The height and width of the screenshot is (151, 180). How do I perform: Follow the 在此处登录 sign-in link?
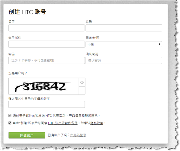coord(78,135)
